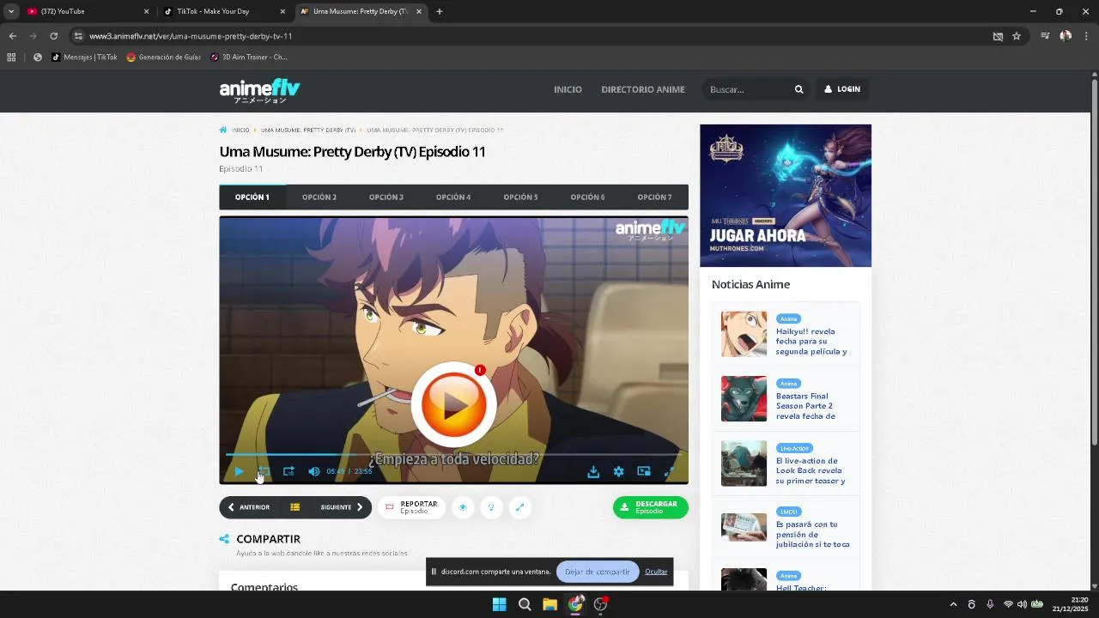Screen dimensions: 1099x618
Task: Open a new browser tab
Action: pos(440,11)
